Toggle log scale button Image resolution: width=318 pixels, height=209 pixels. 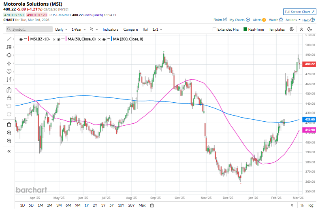(311, 205)
